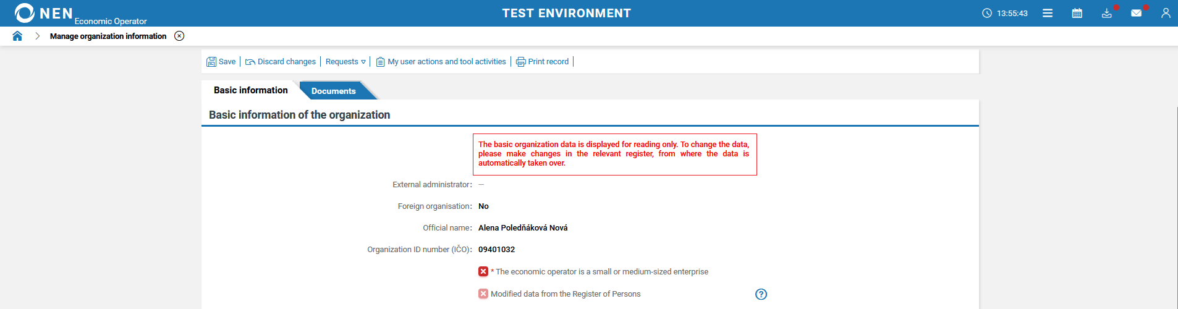Toggle small or medium-sized enterprise checkbox

coord(483,271)
